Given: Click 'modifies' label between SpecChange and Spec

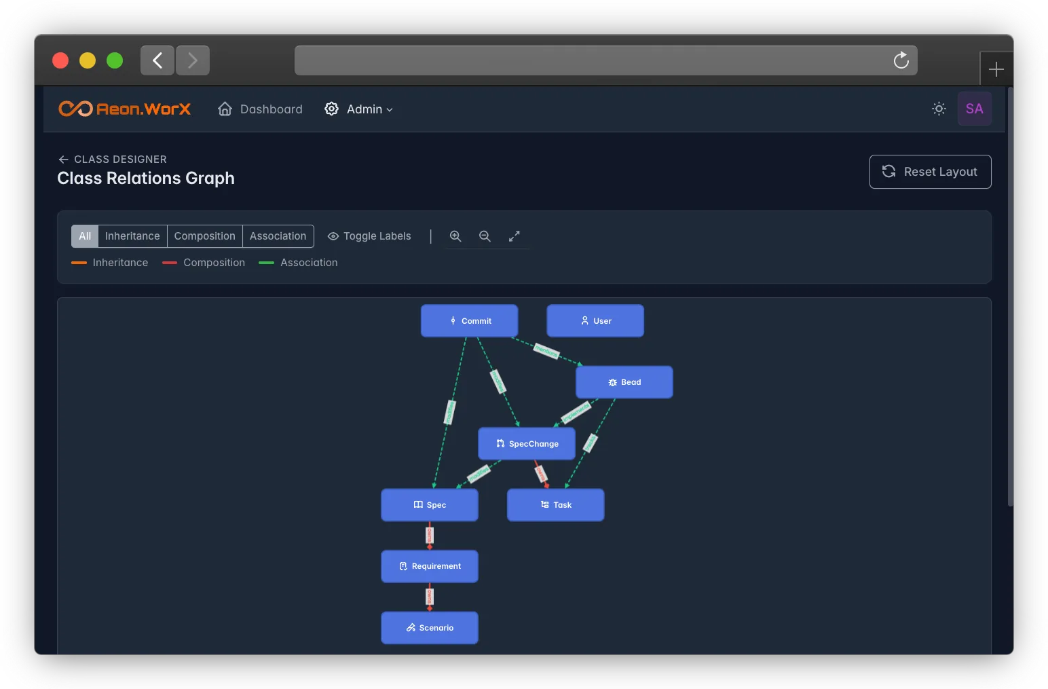Looking at the screenshot, I should pyautogui.click(x=479, y=473).
